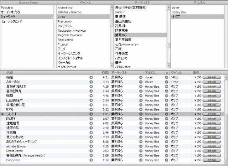
Task: Click the album arrow icon in the リアル row
Action: point(166,109)
